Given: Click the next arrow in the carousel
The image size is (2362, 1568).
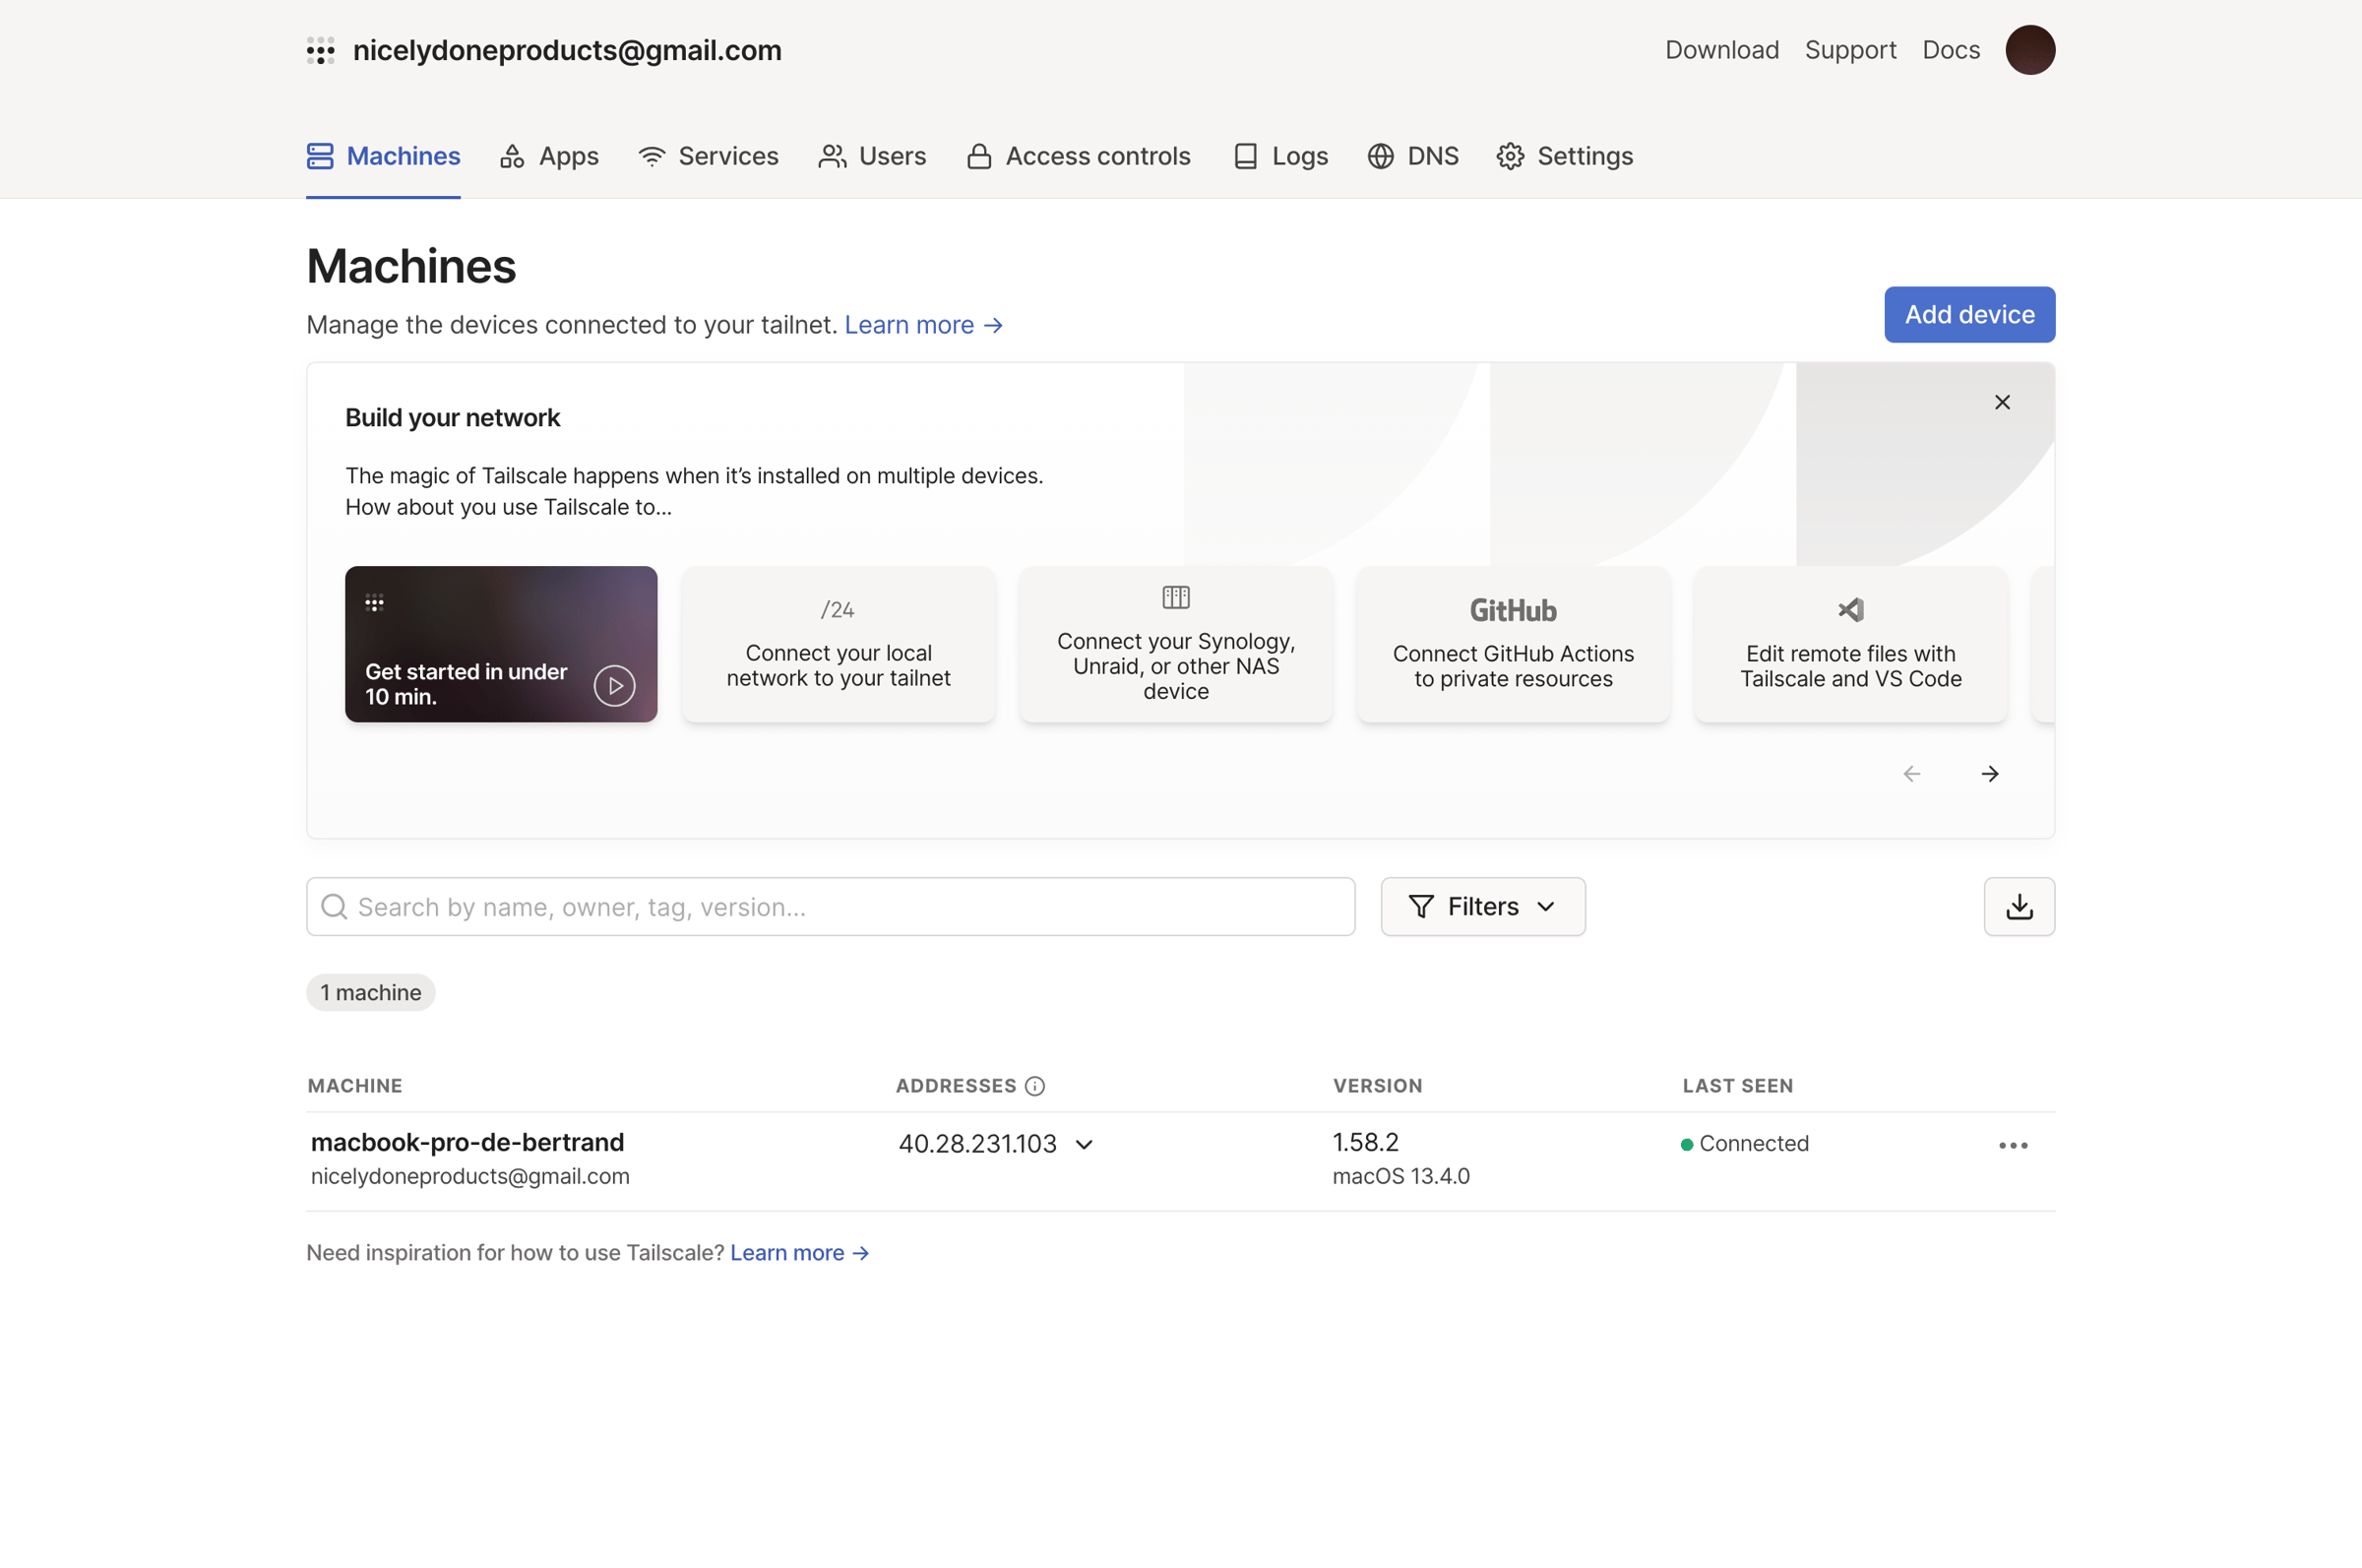Looking at the screenshot, I should tap(1989, 774).
